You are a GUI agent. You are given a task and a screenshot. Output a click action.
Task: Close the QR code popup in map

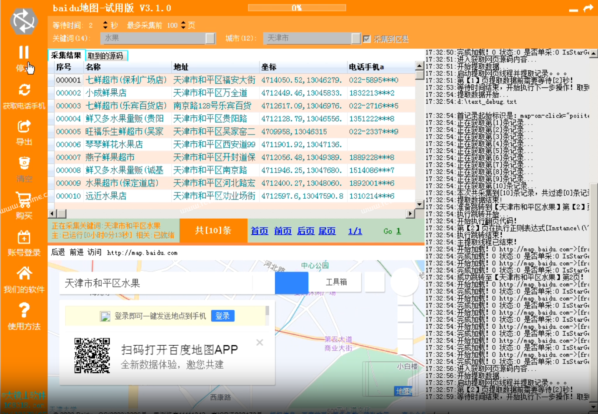(x=260, y=342)
